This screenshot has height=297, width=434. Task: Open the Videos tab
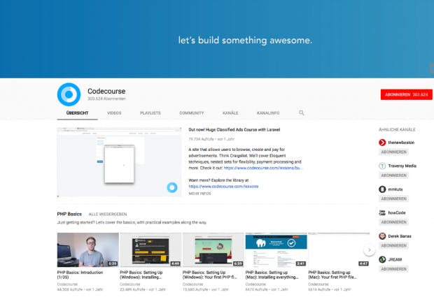(114, 113)
